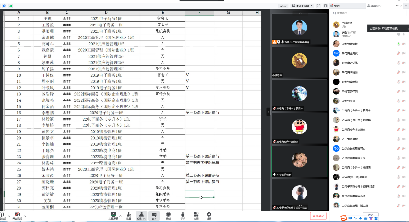Viewport: 409px width, 222px height.
Task: Open the 演讲者视图 view dropdown
Action: pos(302,6)
